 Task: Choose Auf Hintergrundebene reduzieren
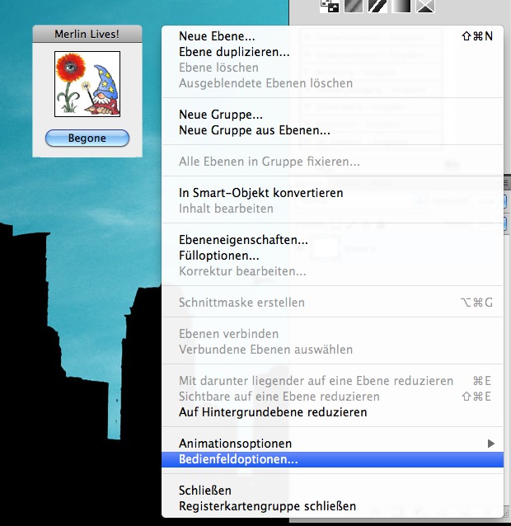pyautogui.click(x=332, y=412)
